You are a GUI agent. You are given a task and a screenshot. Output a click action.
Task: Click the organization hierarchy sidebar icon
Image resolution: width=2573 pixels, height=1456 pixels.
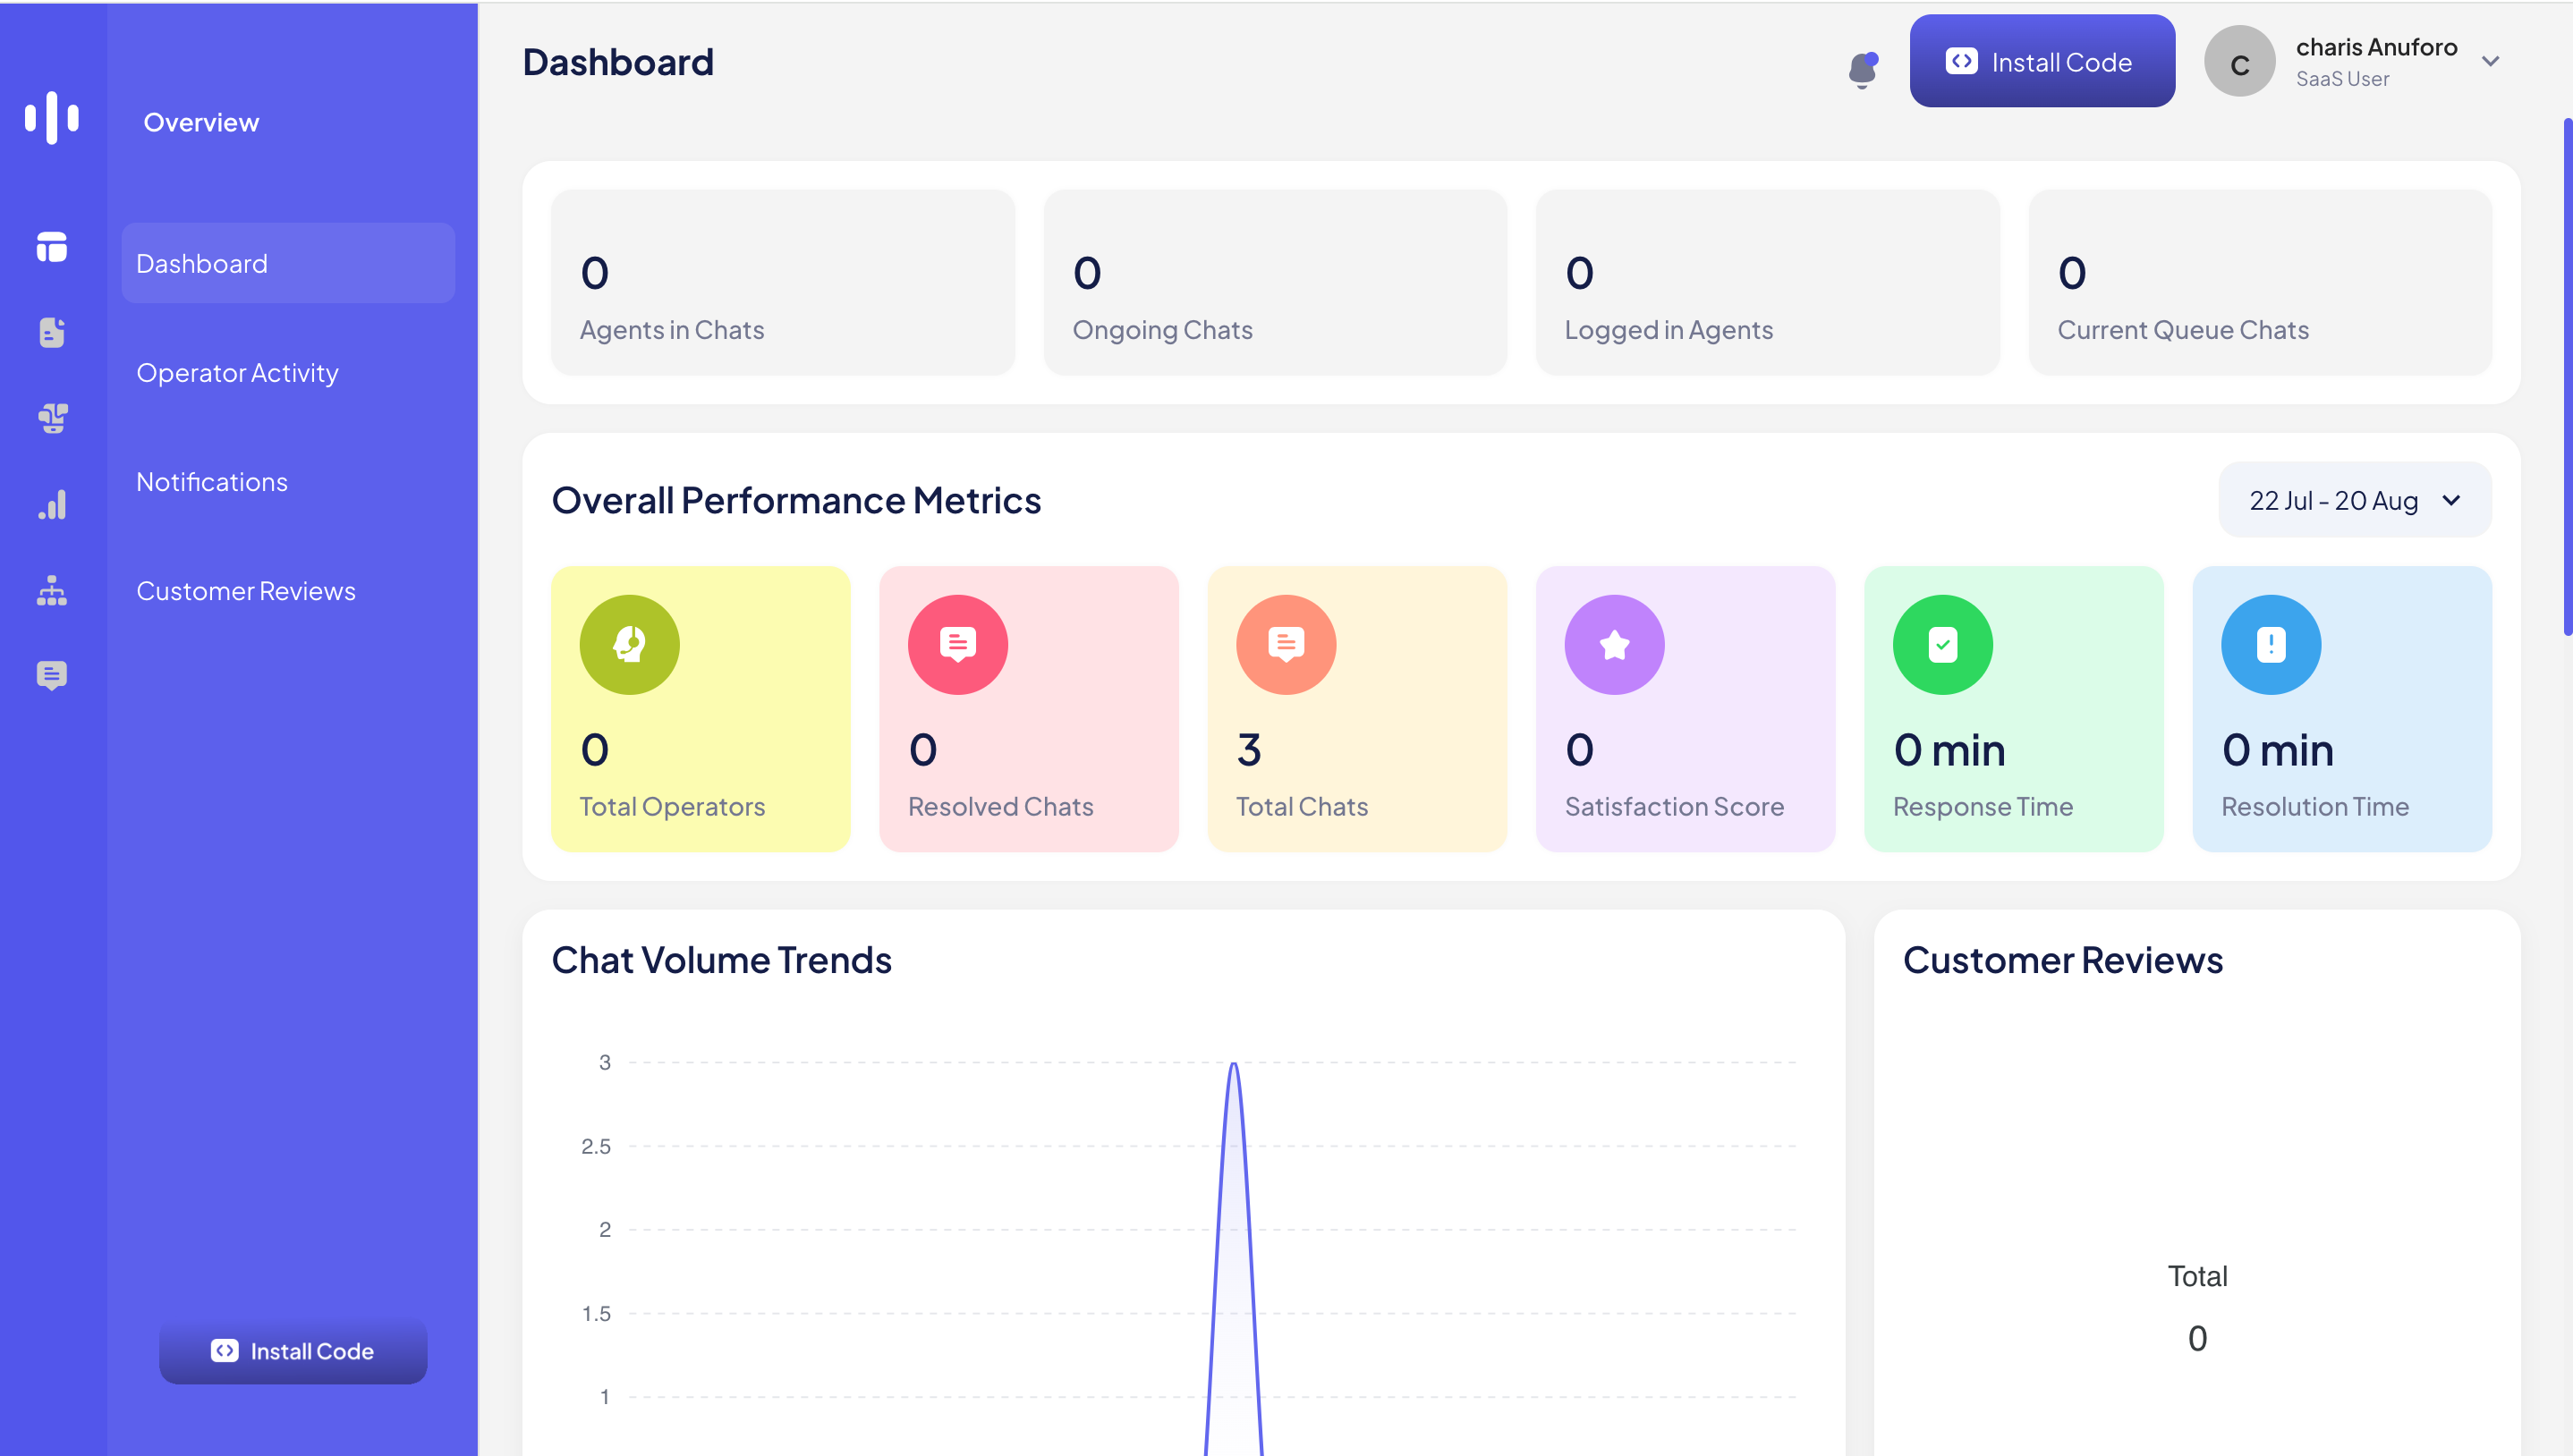pyautogui.click(x=52, y=590)
